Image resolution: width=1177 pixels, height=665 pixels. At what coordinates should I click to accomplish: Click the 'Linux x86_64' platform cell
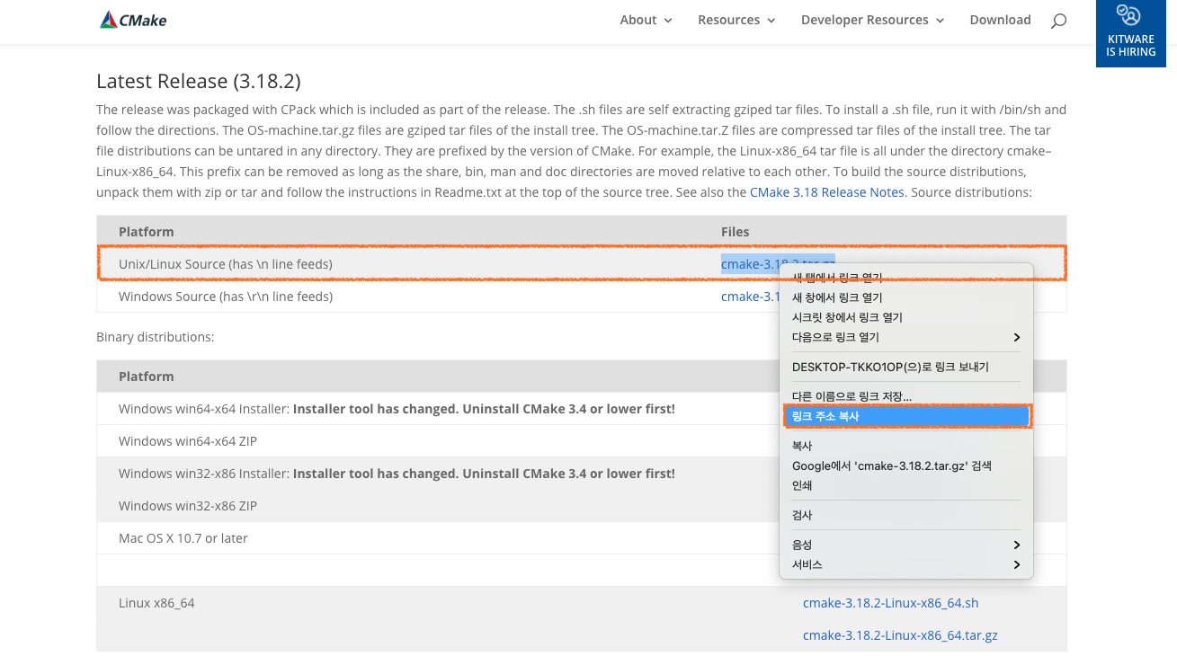(156, 603)
